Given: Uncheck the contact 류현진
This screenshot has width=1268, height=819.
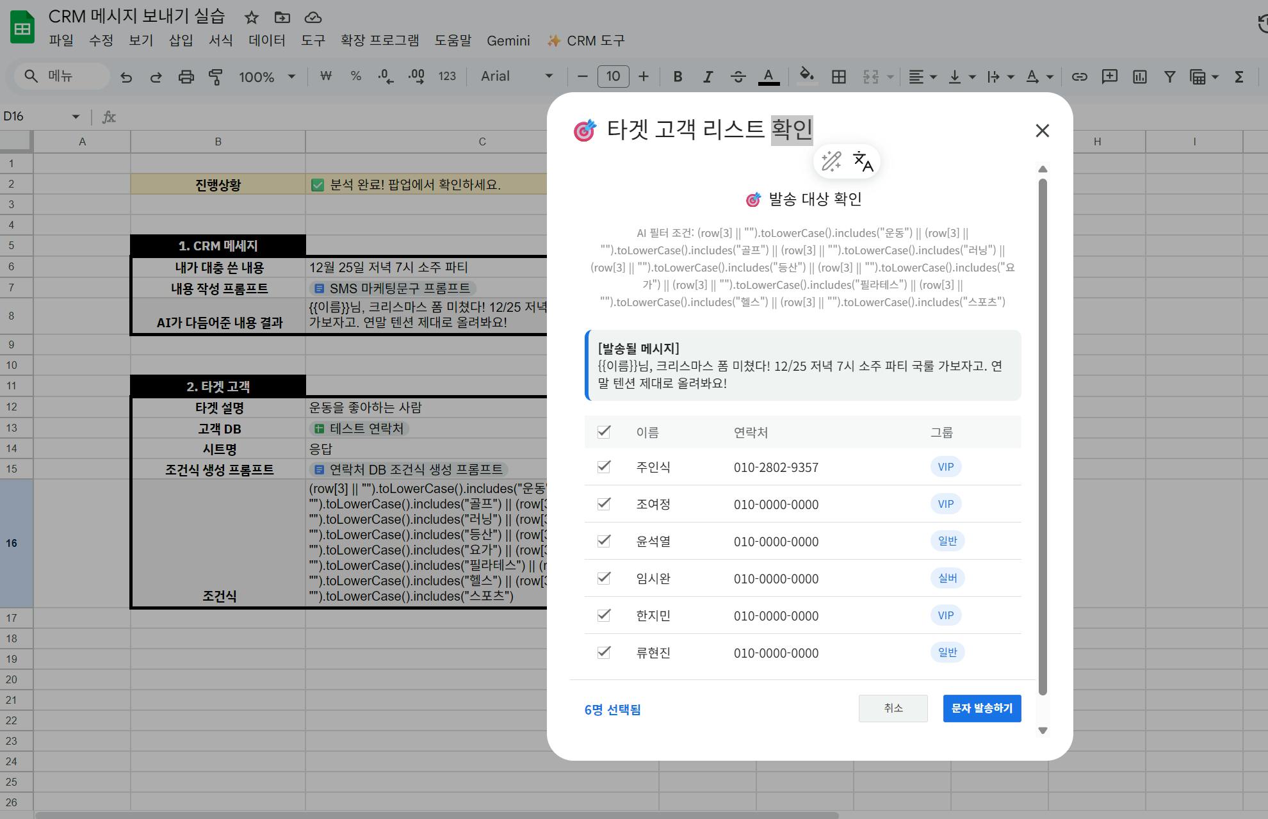Looking at the screenshot, I should (603, 653).
